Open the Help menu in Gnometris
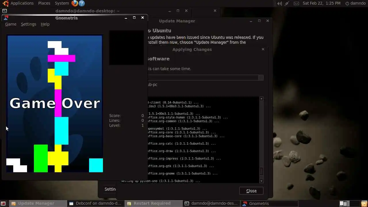This screenshot has width=368, height=207. click(x=45, y=24)
